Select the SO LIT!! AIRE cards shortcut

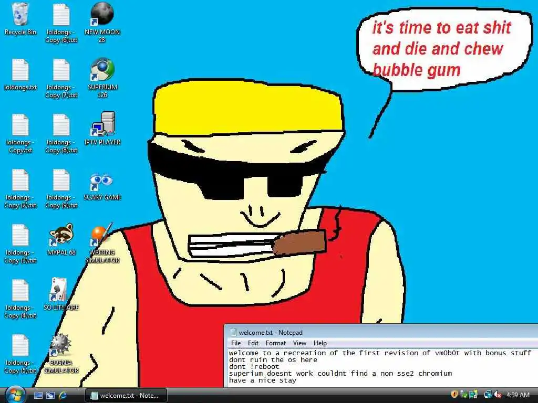[x=61, y=294]
